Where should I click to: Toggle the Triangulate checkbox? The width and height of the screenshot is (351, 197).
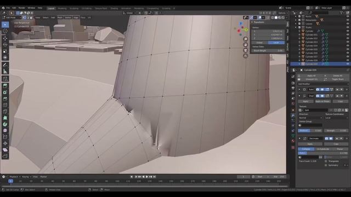pos(326,161)
